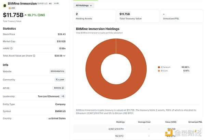Screen dimensions: 205x140
Task: Copy the bitmine API ID
Action: (x=63, y=88)
